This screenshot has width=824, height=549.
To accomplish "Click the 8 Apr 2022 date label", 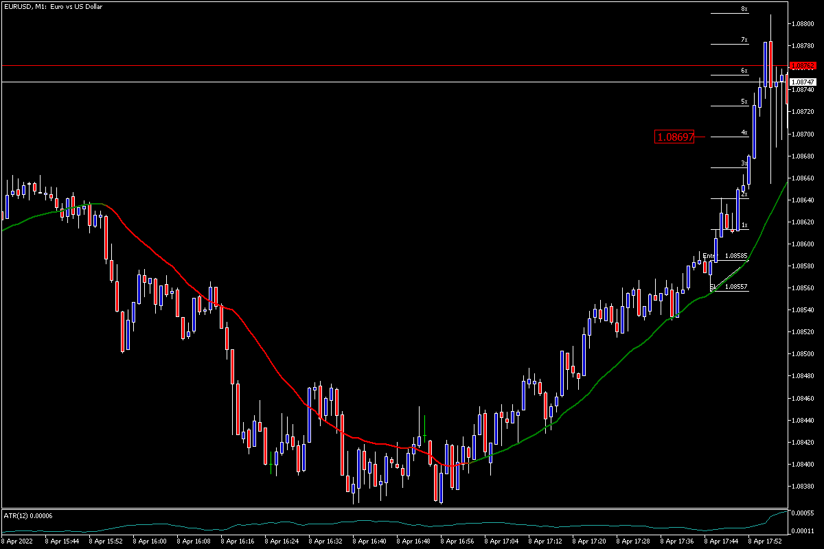I will 16,541.
